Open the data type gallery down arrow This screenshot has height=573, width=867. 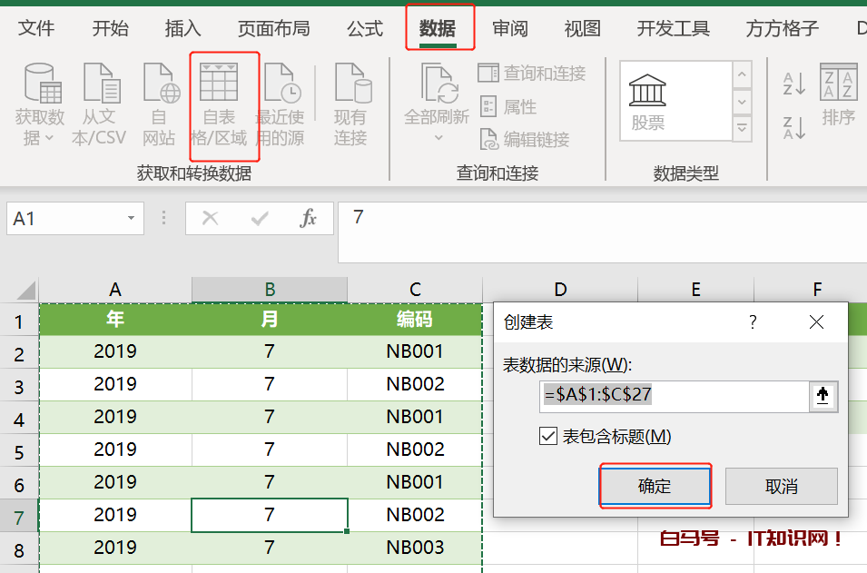click(743, 100)
